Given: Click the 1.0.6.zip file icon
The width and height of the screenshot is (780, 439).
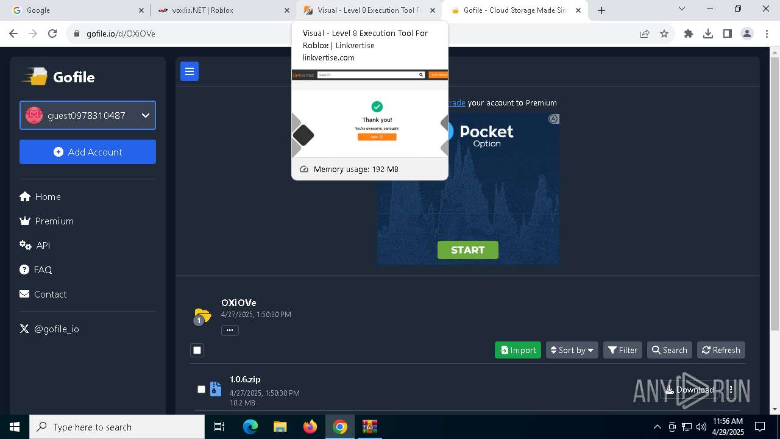Looking at the screenshot, I should click(216, 389).
